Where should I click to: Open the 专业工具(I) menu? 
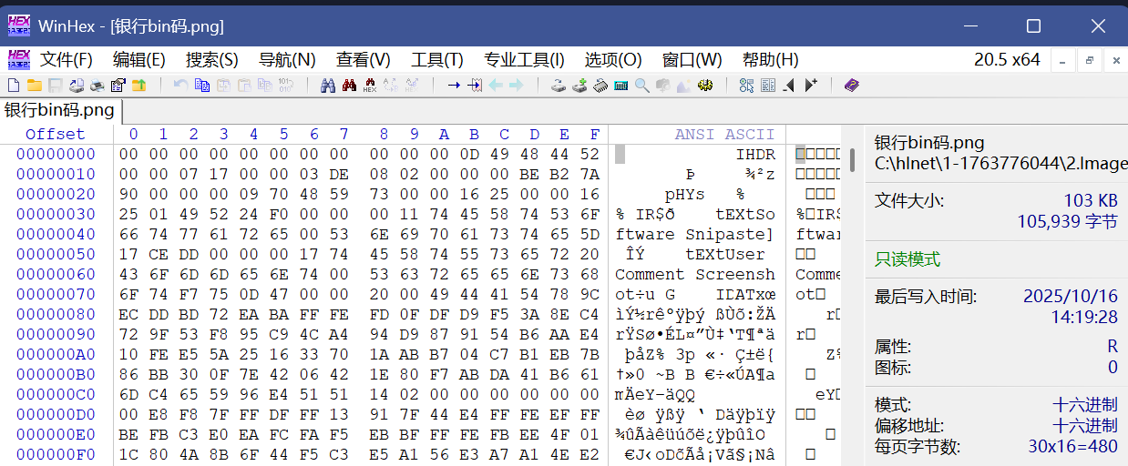point(524,60)
